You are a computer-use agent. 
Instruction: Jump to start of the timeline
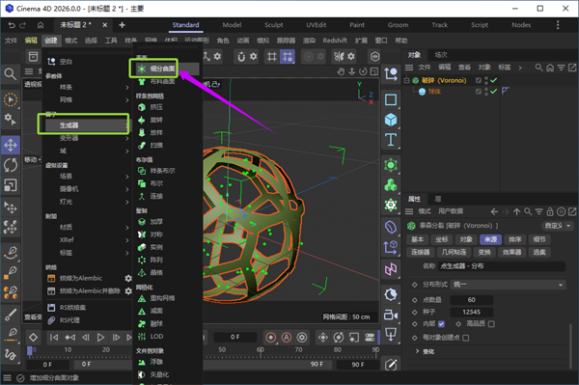pyautogui.click(x=54, y=338)
